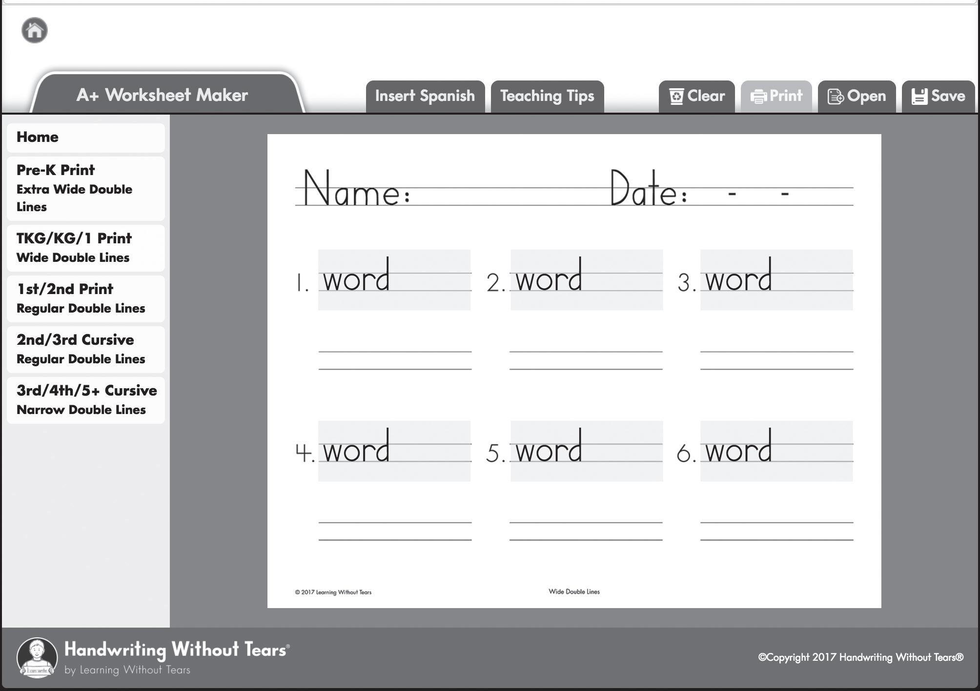Click the Print printer icon
Viewport: 980px width, 691px height.
758,96
